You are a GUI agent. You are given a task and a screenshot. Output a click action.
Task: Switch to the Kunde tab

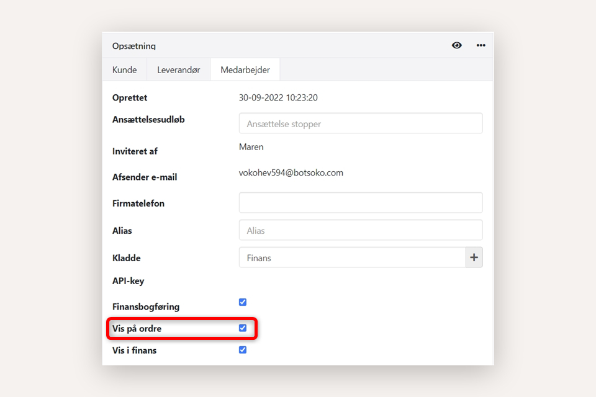tap(124, 70)
